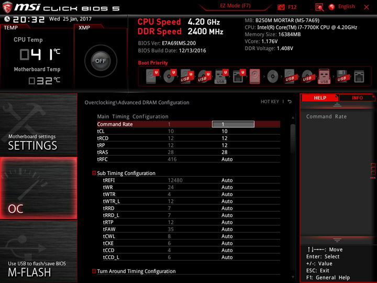Select the highlighted red hard disk boot icon

[254, 77]
